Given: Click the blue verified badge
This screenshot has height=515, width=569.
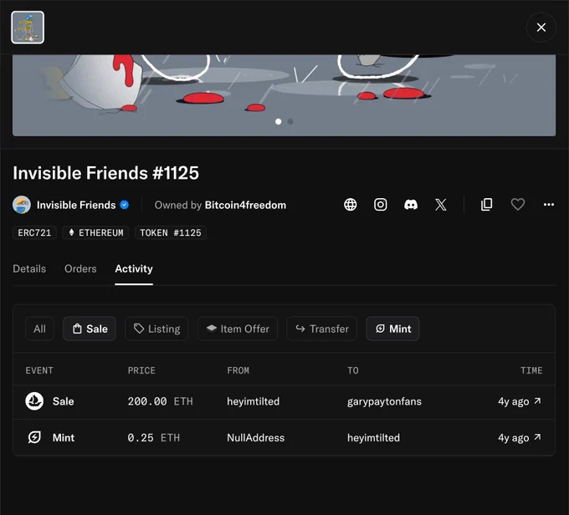Looking at the screenshot, I should click(124, 205).
